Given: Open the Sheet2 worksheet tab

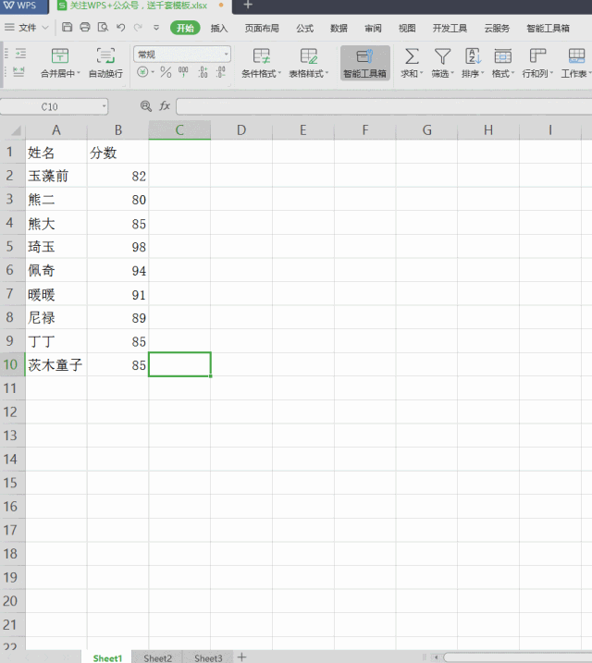Looking at the screenshot, I should 157,657.
